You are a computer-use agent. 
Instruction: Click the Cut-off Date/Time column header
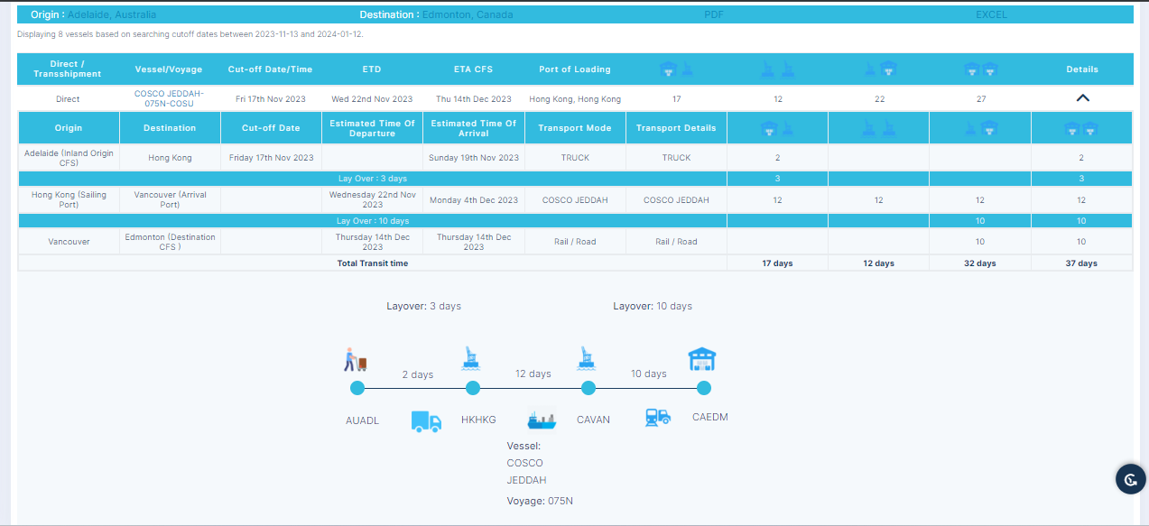[270, 69]
